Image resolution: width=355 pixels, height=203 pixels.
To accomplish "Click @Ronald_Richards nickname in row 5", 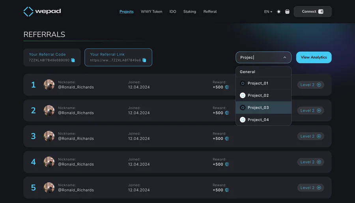I will (x=76, y=190).
